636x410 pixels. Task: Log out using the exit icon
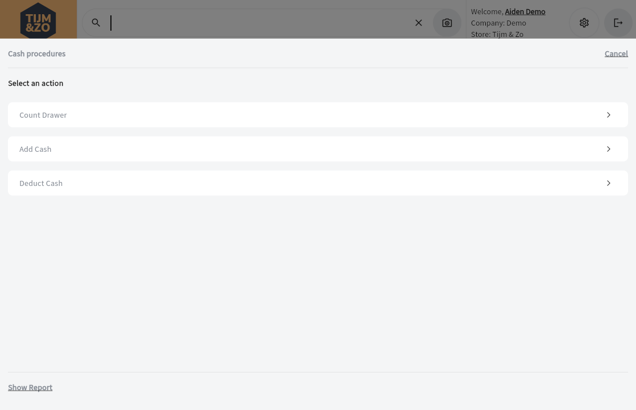click(x=618, y=23)
